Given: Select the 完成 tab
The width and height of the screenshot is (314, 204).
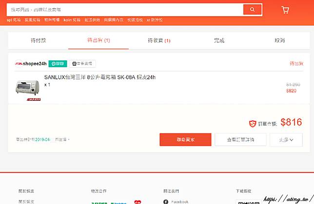Looking at the screenshot, I should pyautogui.click(x=219, y=40).
